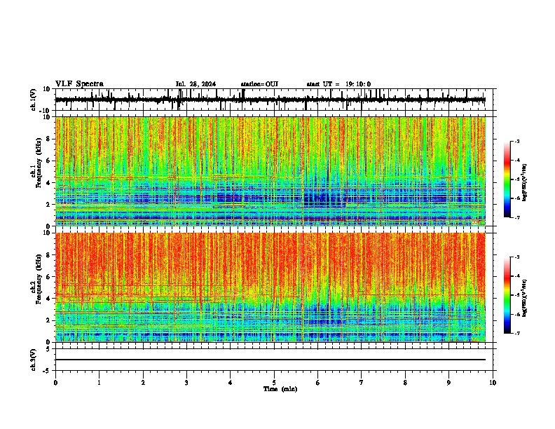Screen dimensions: 555x429
Task: Select the 5 tick on the Time axis
Action: 274,383
